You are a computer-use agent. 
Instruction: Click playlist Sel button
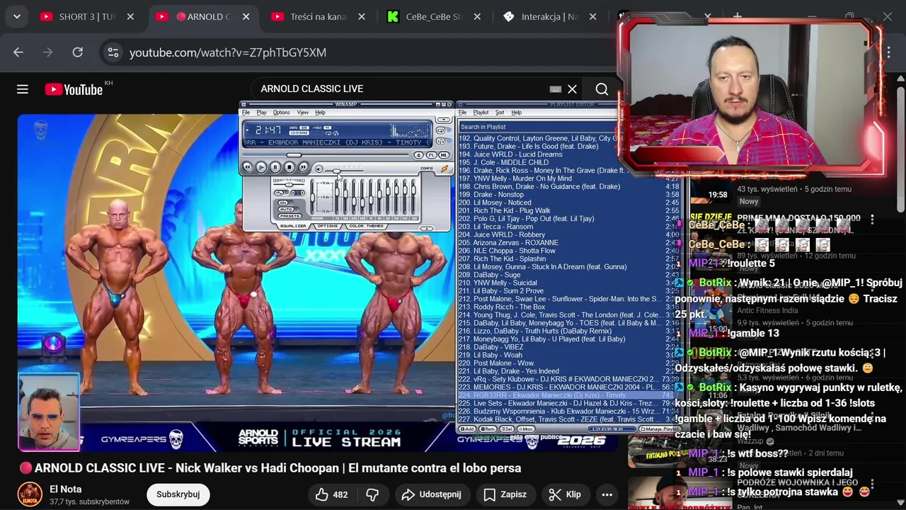click(507, 429)
